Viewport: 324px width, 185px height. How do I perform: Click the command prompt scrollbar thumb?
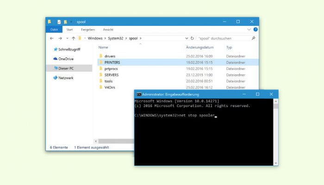click(276, 106)
